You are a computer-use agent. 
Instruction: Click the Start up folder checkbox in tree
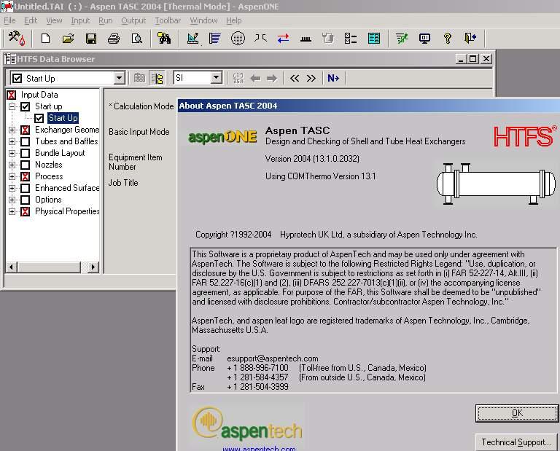[25, 106]
